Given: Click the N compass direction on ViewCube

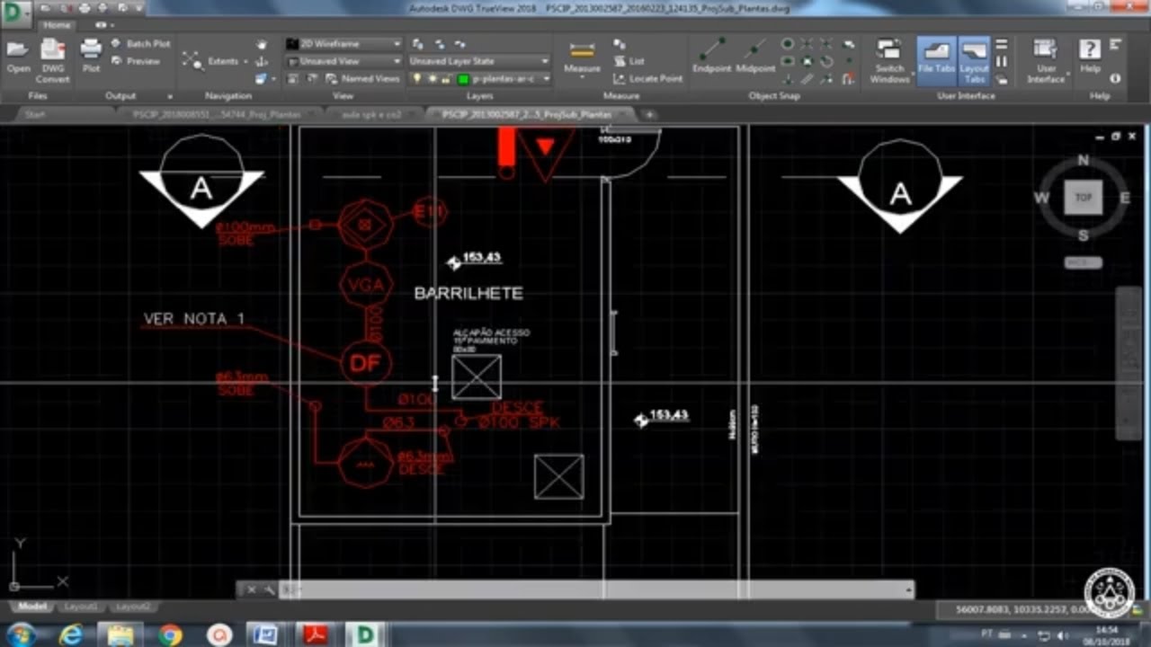Looking at the screenshot, I should coord(1083,161).
